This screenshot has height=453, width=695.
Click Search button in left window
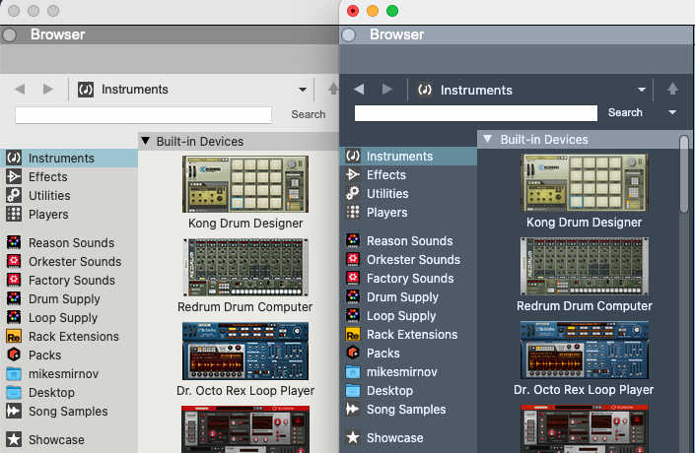point(308,114)
